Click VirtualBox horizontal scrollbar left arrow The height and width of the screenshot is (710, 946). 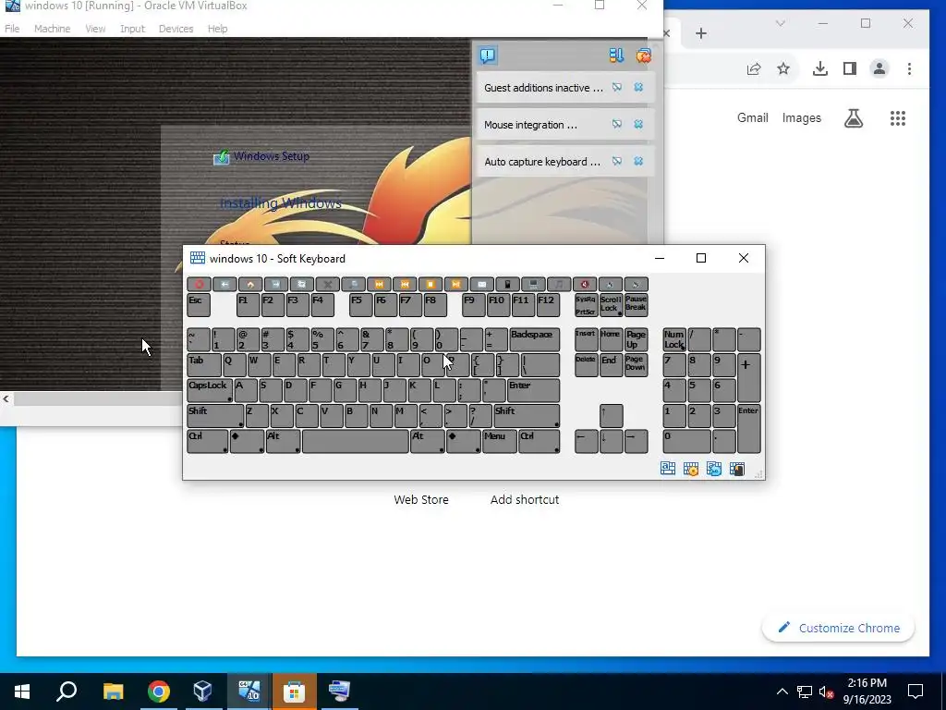pos(6,398)
